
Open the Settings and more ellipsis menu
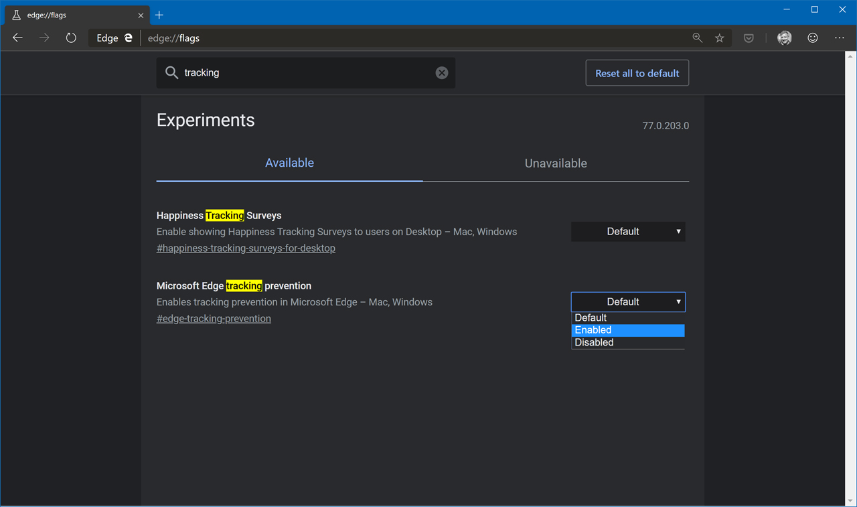pyautogui.click(x=840, y=38)
